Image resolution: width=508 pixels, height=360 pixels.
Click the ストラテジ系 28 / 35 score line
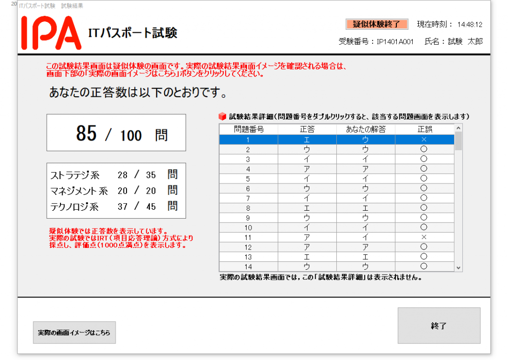click(114, 175)
